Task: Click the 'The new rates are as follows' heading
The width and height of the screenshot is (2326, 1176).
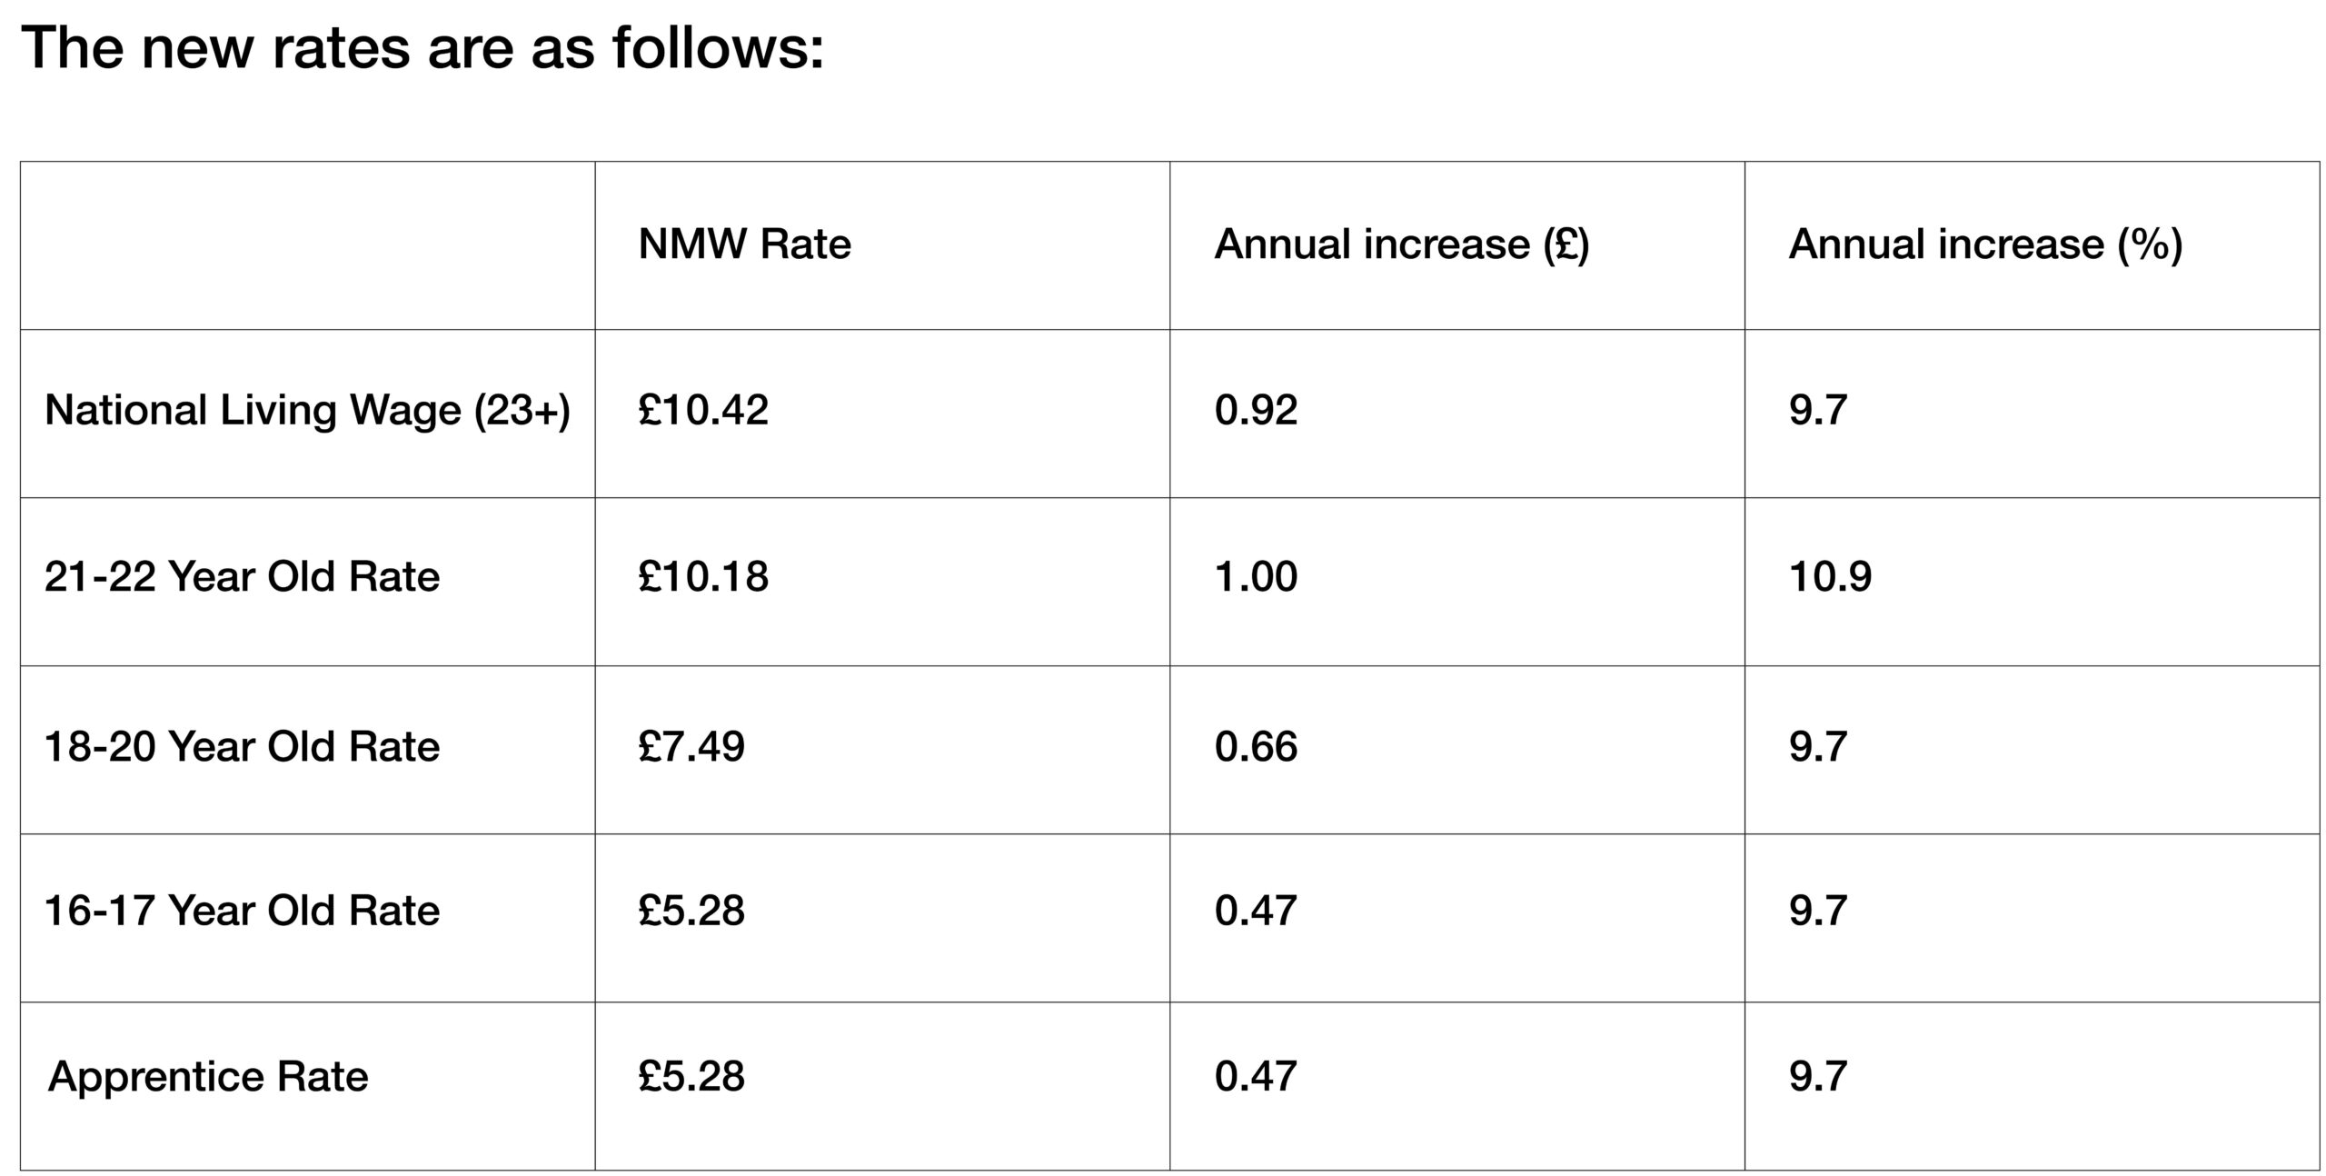Action: [x=422, y=47]
